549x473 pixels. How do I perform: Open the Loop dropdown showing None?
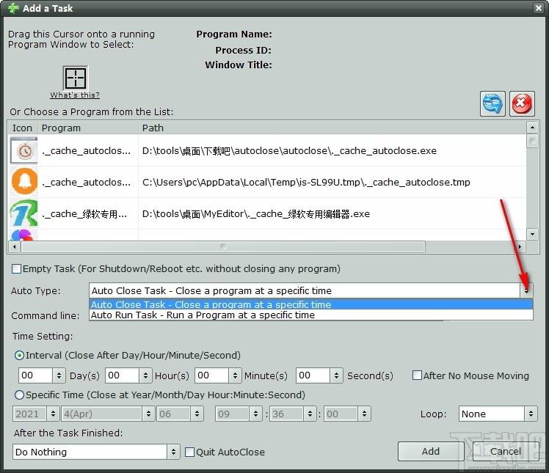[498, 414]
